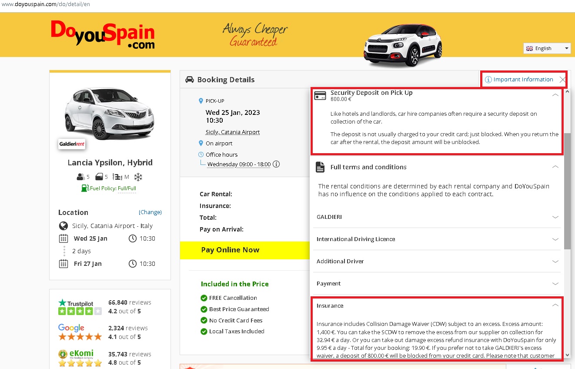Click the green fuel pump icon
This screenshot has width=575, height=369.
85,188
